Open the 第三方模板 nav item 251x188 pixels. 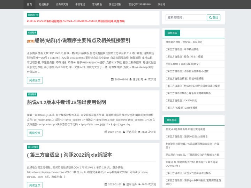tap(115, 5)
